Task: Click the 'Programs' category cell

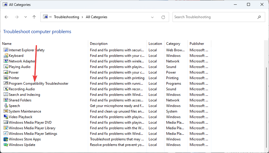Action: pos(173,84)
